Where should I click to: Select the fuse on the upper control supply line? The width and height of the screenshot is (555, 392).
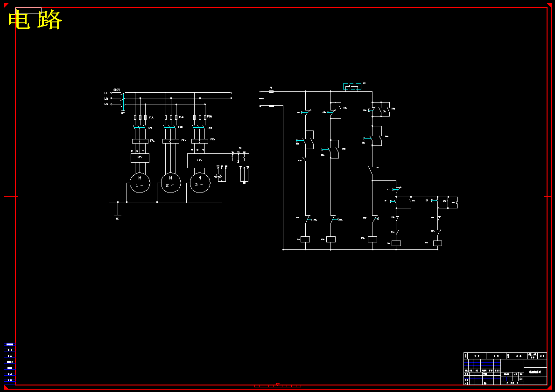[271, 91]
